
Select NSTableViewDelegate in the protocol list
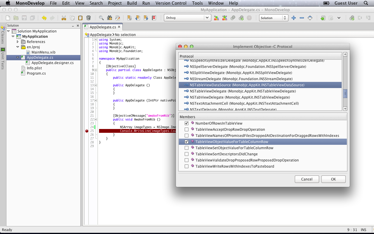click(x=243, y=91)
